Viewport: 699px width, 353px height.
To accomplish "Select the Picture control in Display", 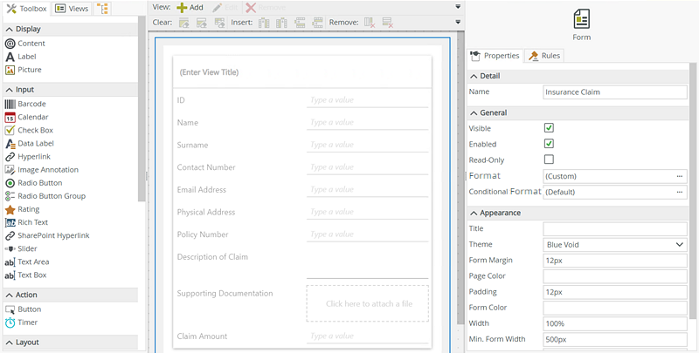I will (x=29, y=70).
